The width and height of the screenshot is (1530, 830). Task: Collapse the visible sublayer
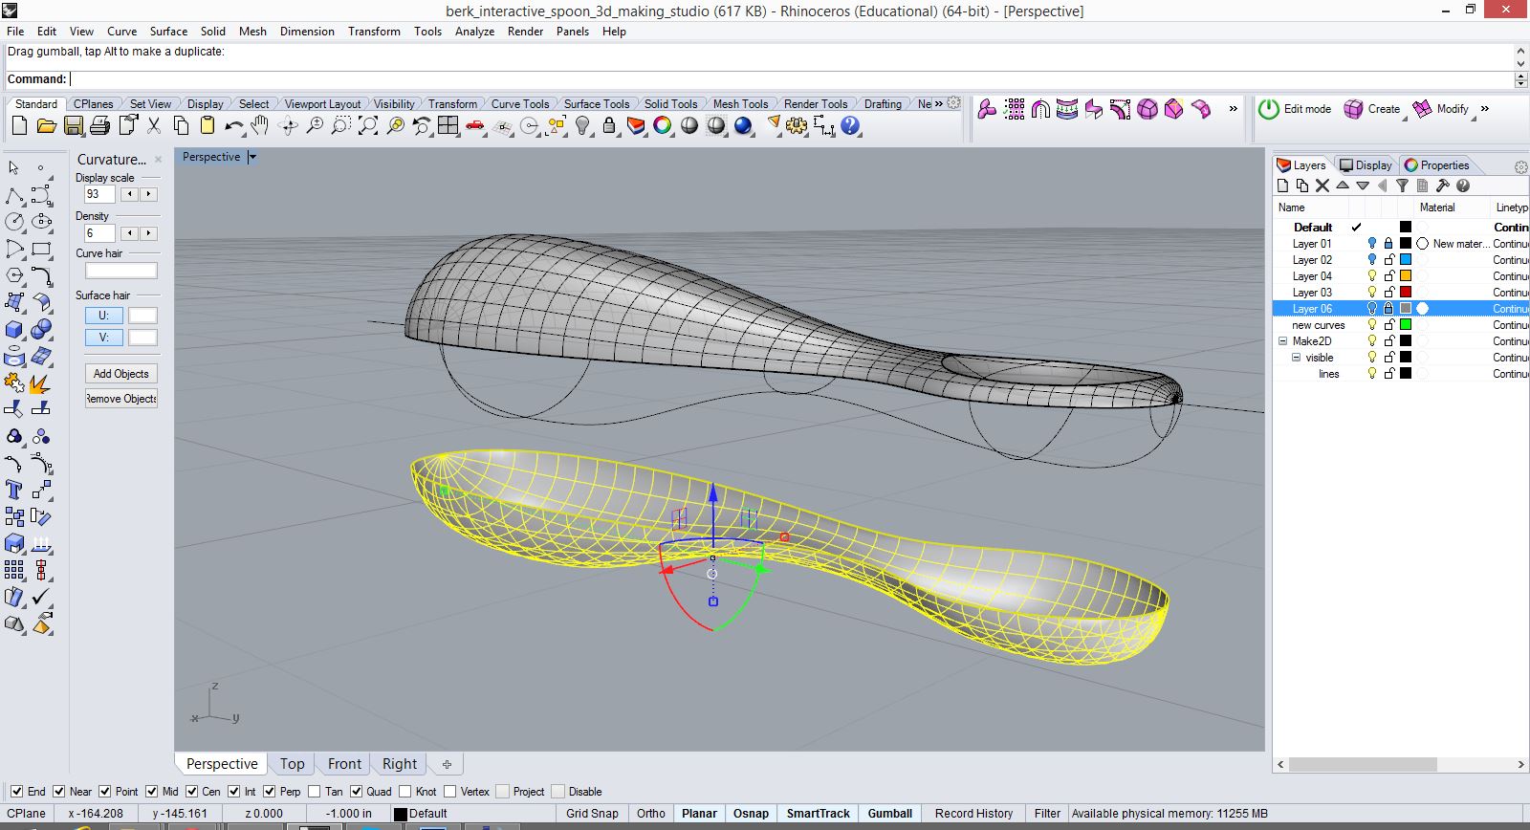1297,358
